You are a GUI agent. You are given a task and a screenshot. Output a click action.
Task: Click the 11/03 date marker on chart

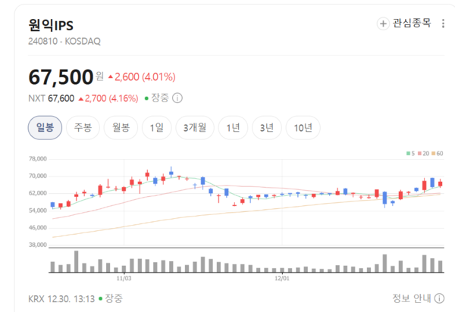point(124,278)
